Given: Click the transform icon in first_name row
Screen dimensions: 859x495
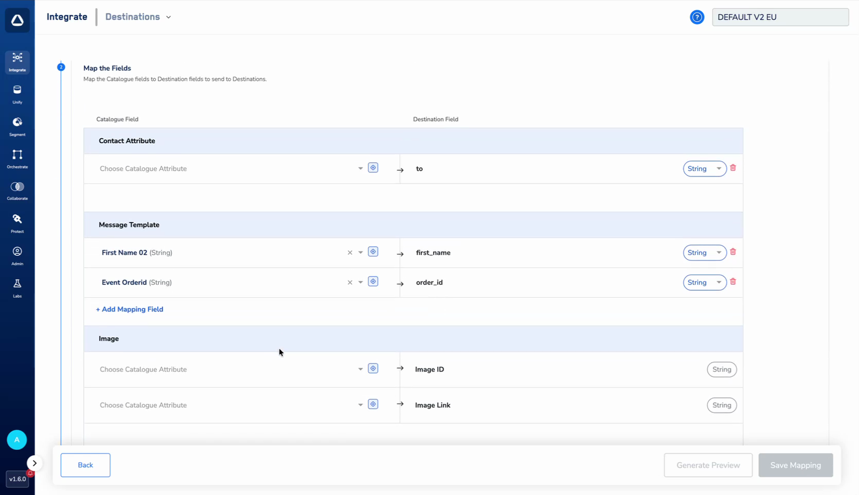Looking at the screenshot, I should point(373,252).
